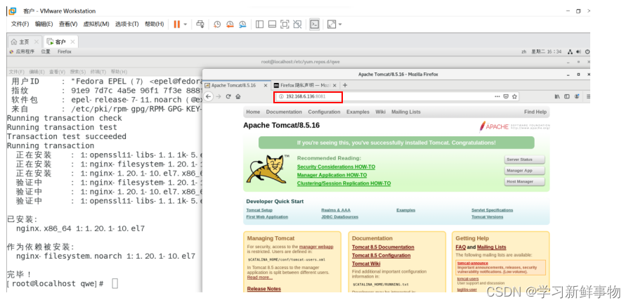Screen dimensions: 631x305
Task: Click the Manager App button
Action: 525,171
